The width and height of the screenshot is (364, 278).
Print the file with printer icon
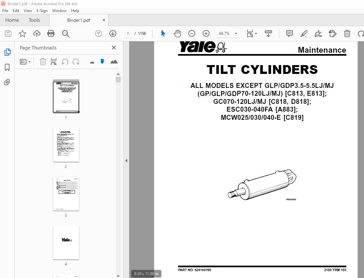(x=51, y=34)
